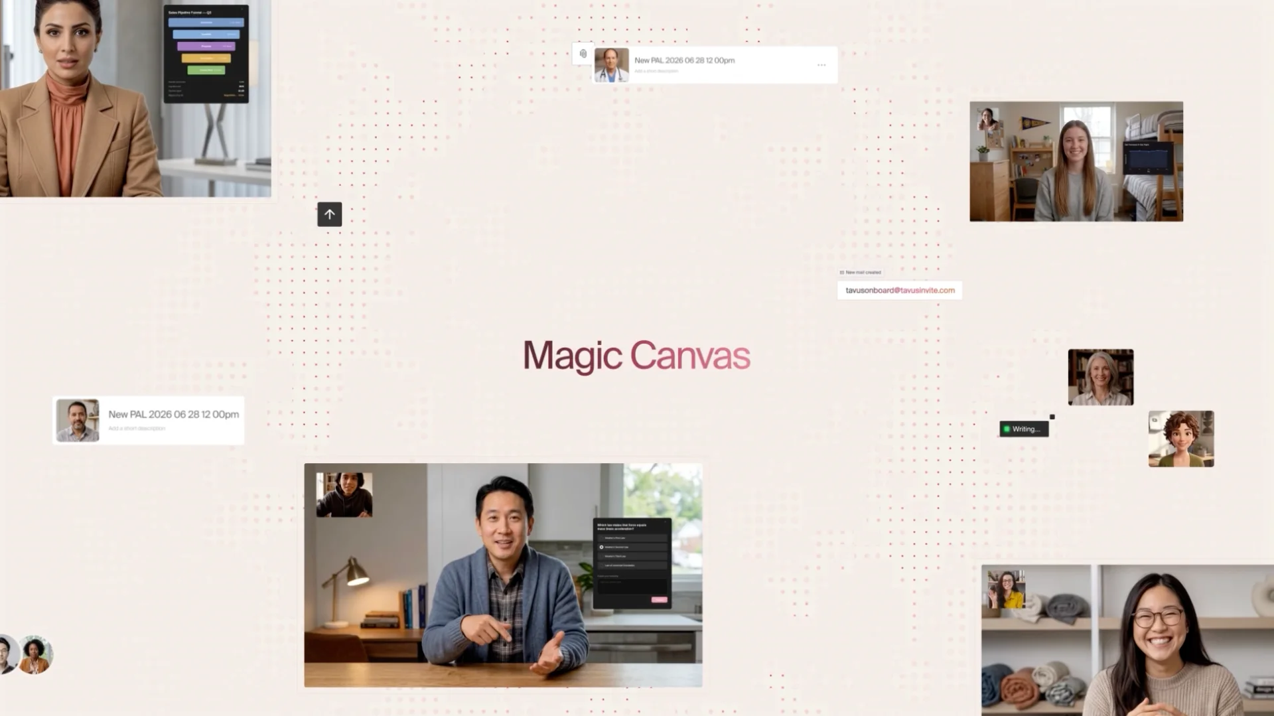Screen dimensions: 1274x716
Task: Select the fourth quiz answer option
Action: [632, 565]
